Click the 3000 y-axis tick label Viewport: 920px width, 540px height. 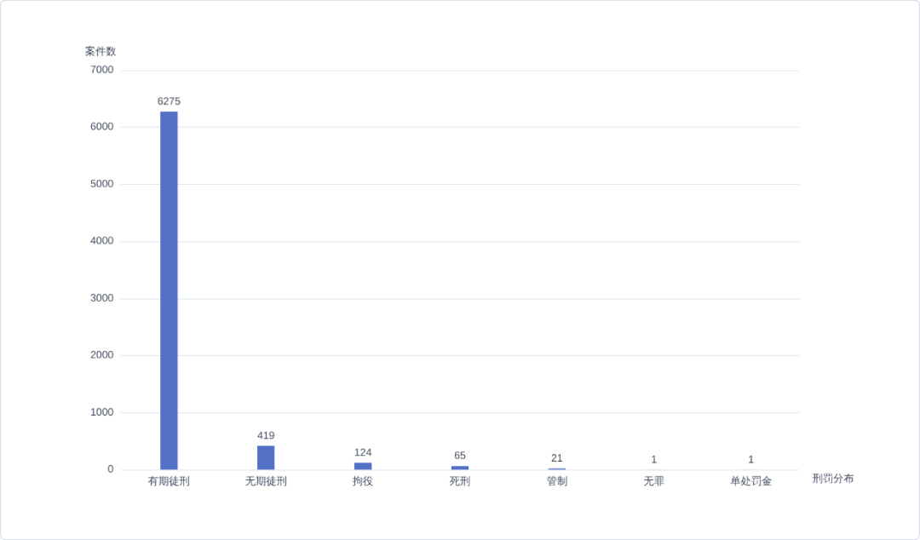(102, 298)
